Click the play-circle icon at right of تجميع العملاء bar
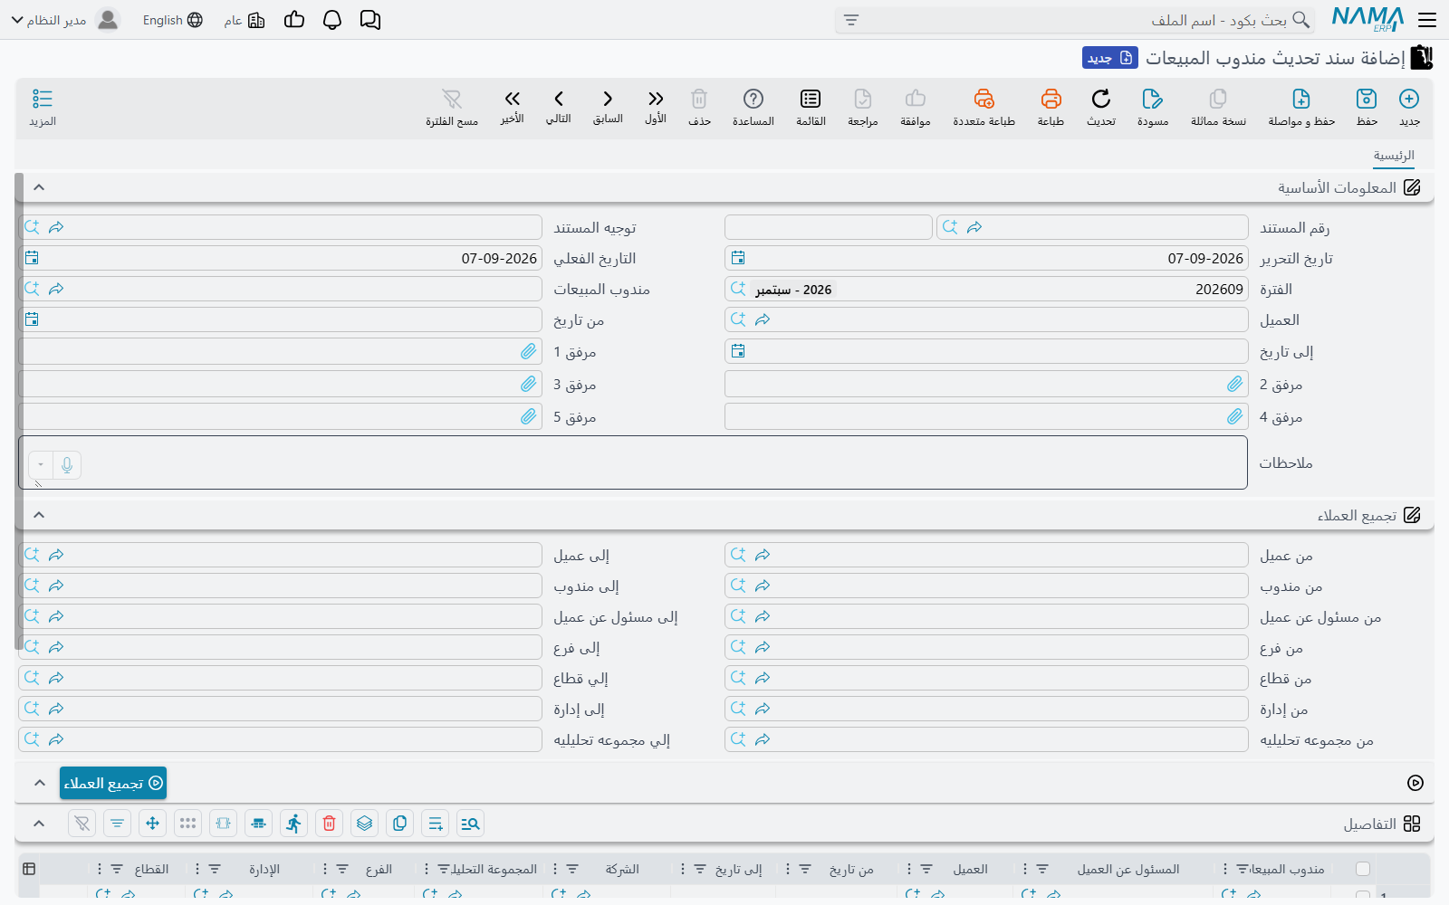Screen dimensions: 1449x905 pyautogui.click(x=1415, y=783)
